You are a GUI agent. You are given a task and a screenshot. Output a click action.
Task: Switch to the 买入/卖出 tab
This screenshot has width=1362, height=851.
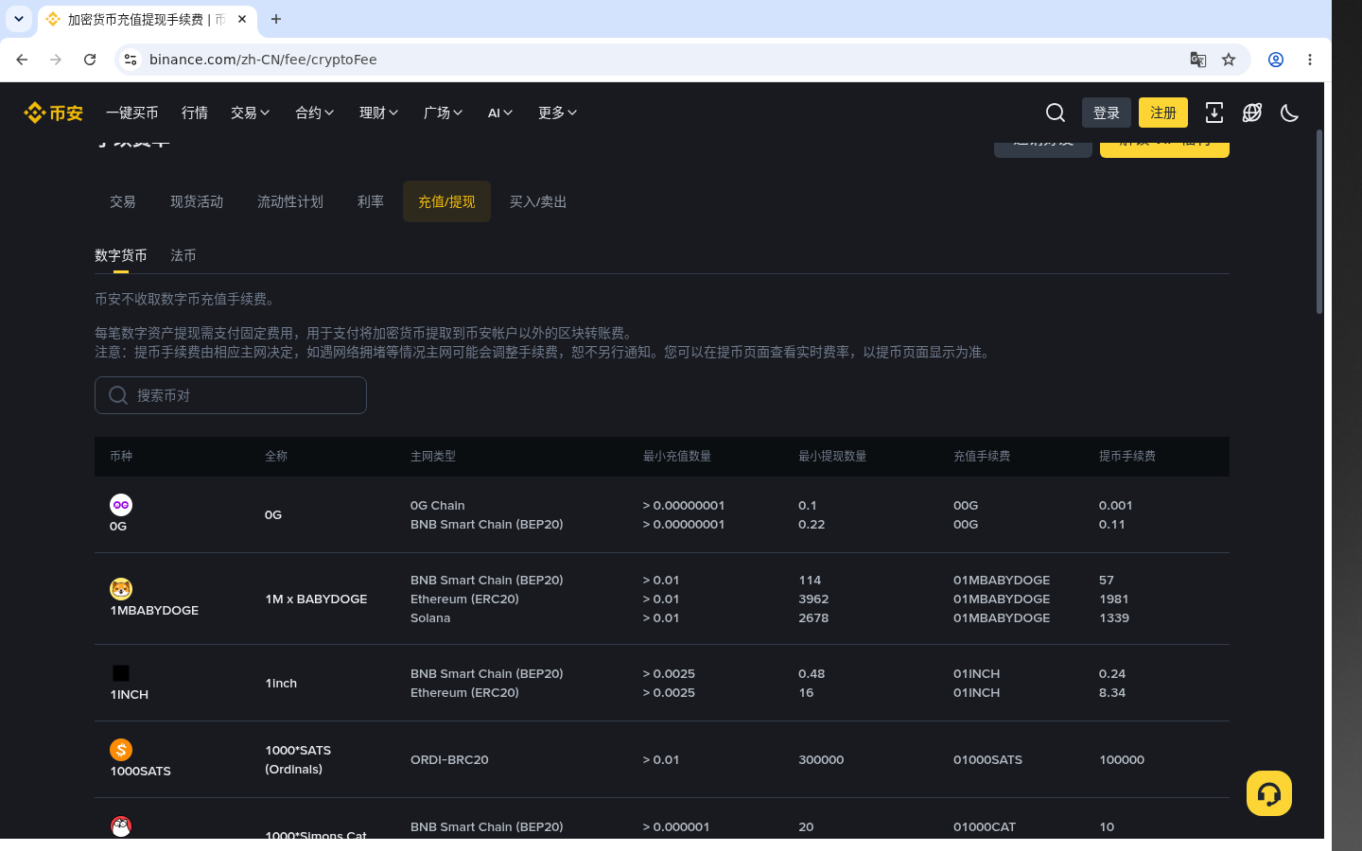pos(538,201)
